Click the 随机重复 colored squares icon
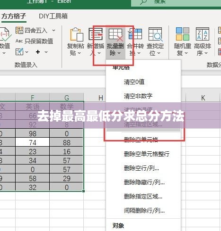This screenshot has width=221, height=231. point(183,34)
